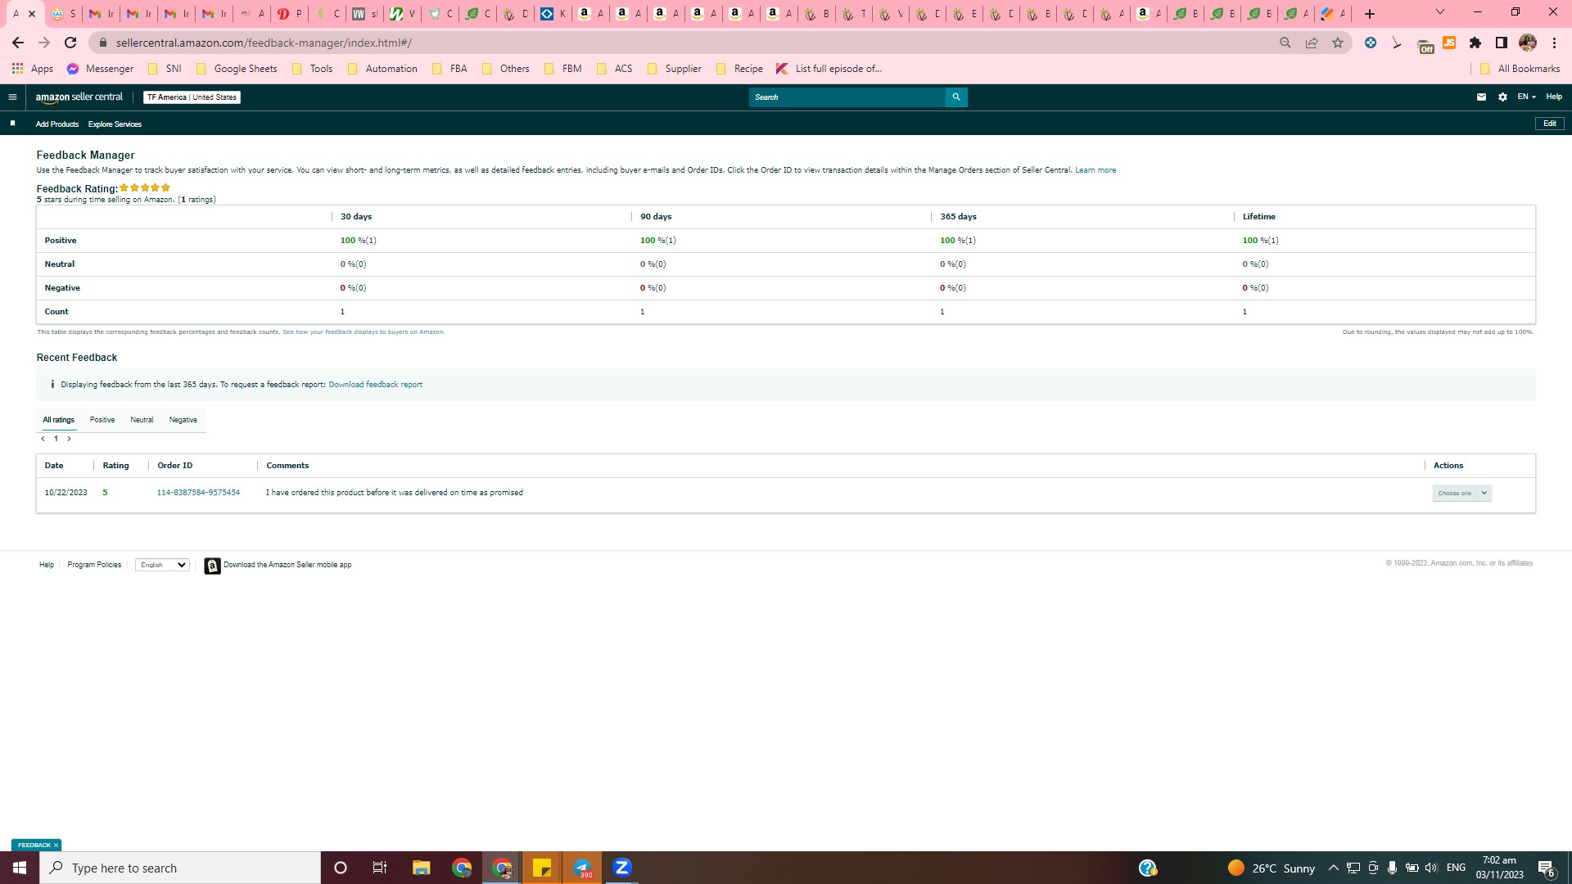Screen dimensions: 1572x884
Task: Click the browser zoom magnifier icon
Action: [x=1285, y=43]
